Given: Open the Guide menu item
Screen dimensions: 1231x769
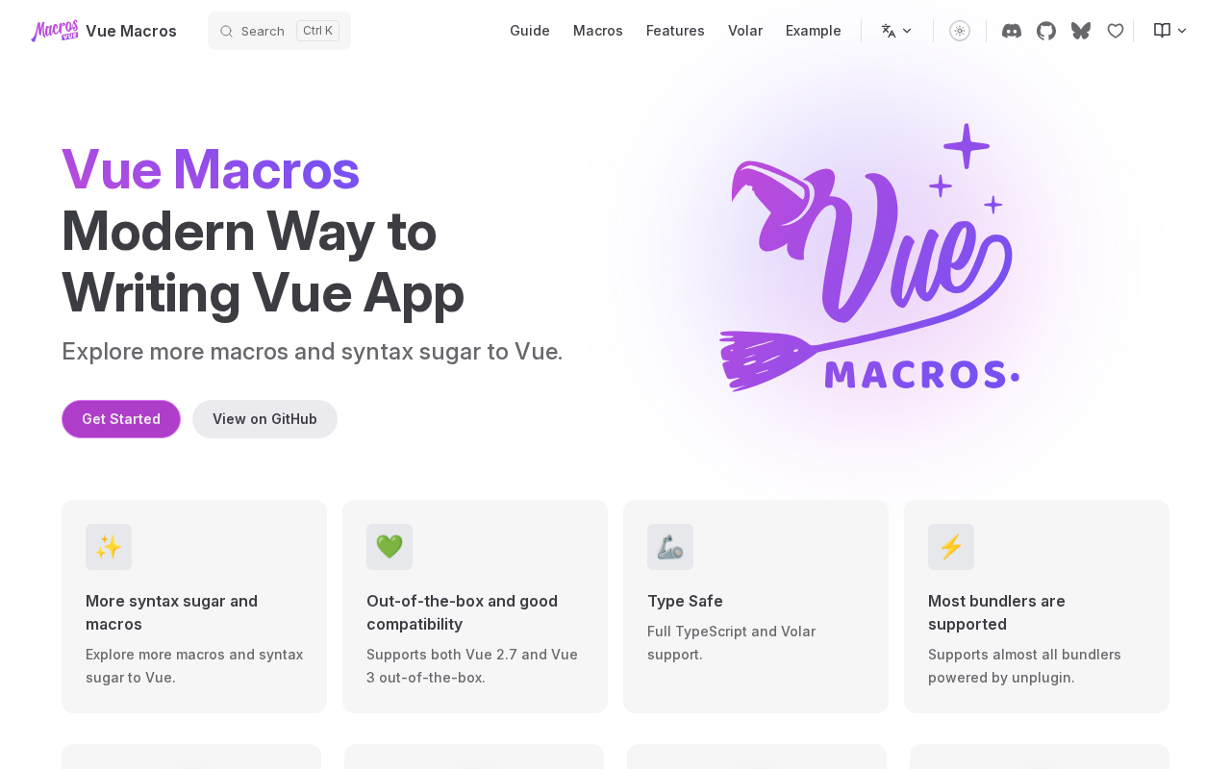Looking at the screenshot, I should click(530, 31).
